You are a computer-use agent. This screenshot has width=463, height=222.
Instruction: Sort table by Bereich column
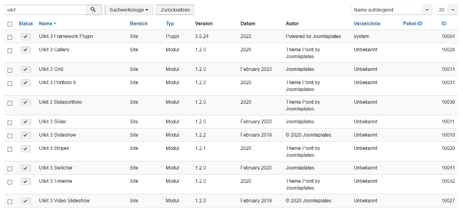click(138, 24)
